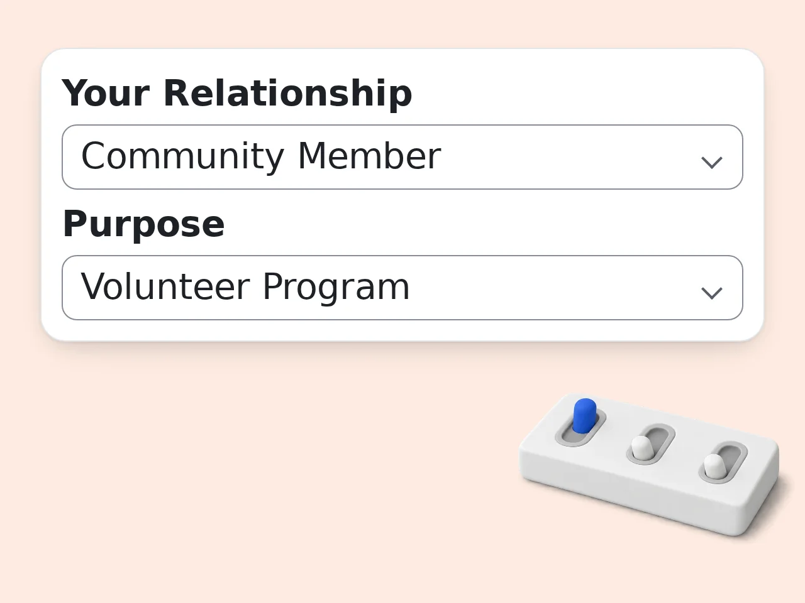
Task: Toggle the rightmost white switch
Action: coord(714,466)
